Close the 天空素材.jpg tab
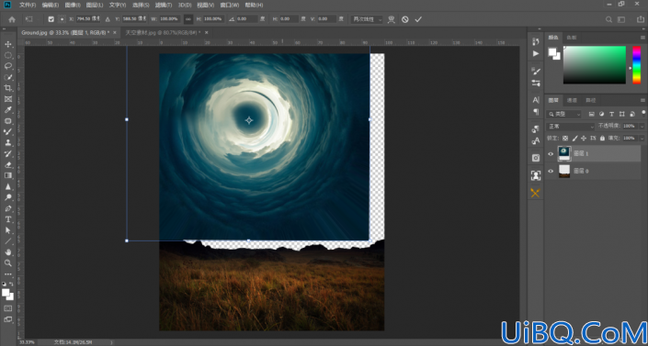 [x=206, y=33]
